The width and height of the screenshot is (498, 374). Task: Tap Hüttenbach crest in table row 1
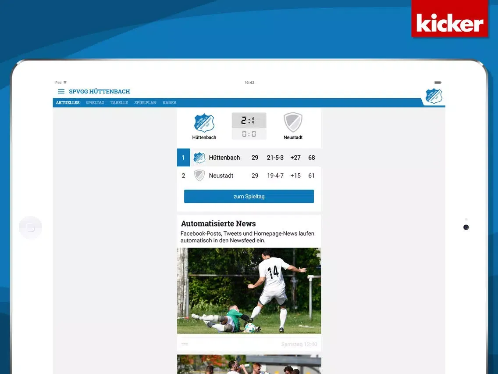(199, 158)
